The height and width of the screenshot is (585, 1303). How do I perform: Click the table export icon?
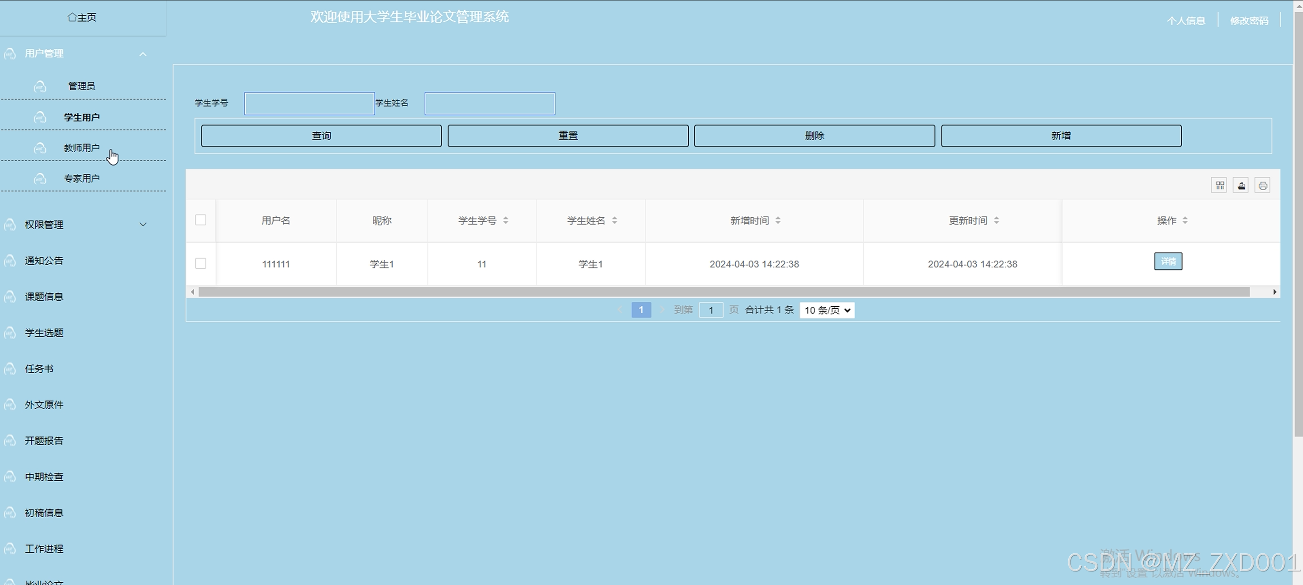click(x=1241, y=185)
